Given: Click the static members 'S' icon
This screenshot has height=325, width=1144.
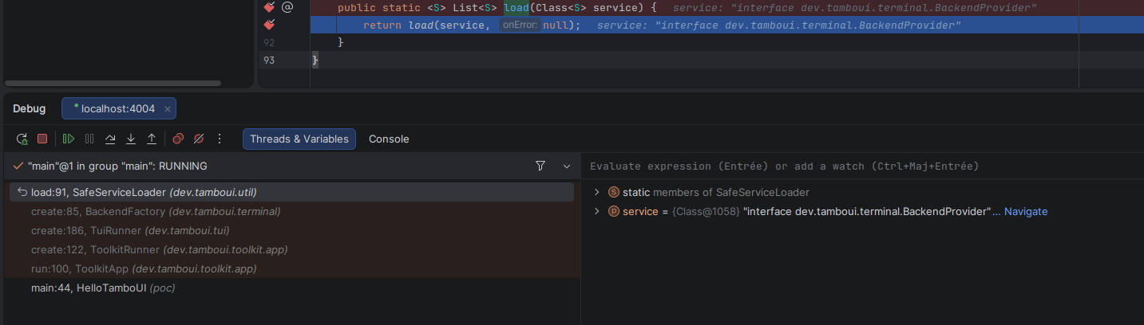Looking at the screenshot, I should pos(614,192).
